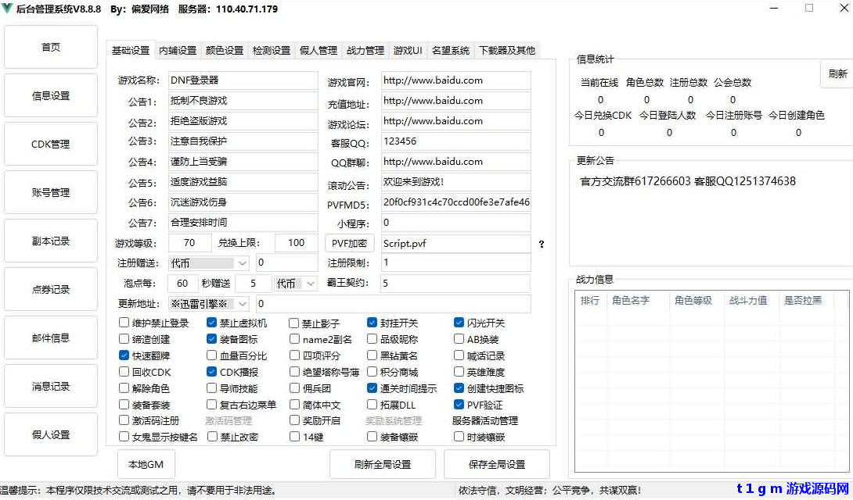Viewport: 853px width, 500px height.
Task: Enable the 禁止影子 checkbox
Action: click(293, 323)
